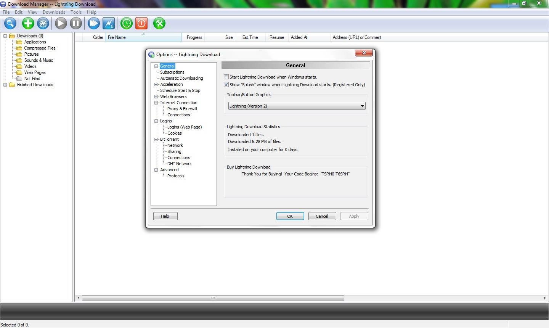Click the right arrow of horizontal scrollbar

point(544,298)
